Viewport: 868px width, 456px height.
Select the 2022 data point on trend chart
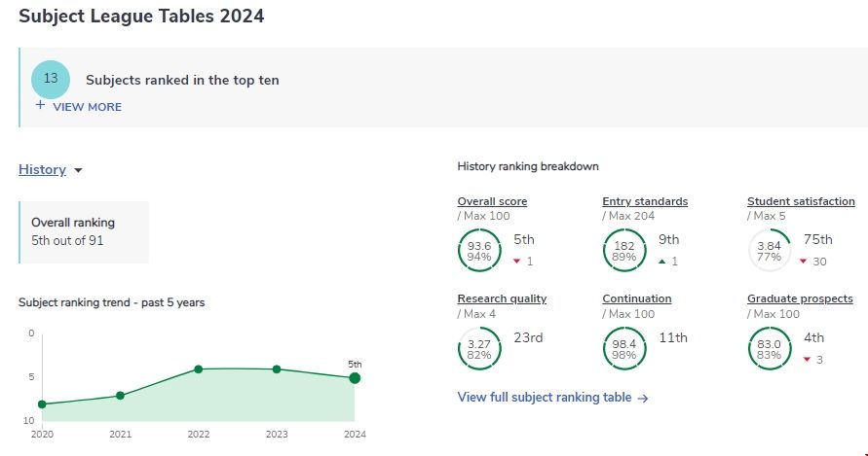(198, 369)
